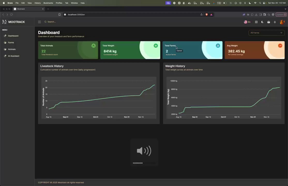Open the En language selector

pos(247,22)
